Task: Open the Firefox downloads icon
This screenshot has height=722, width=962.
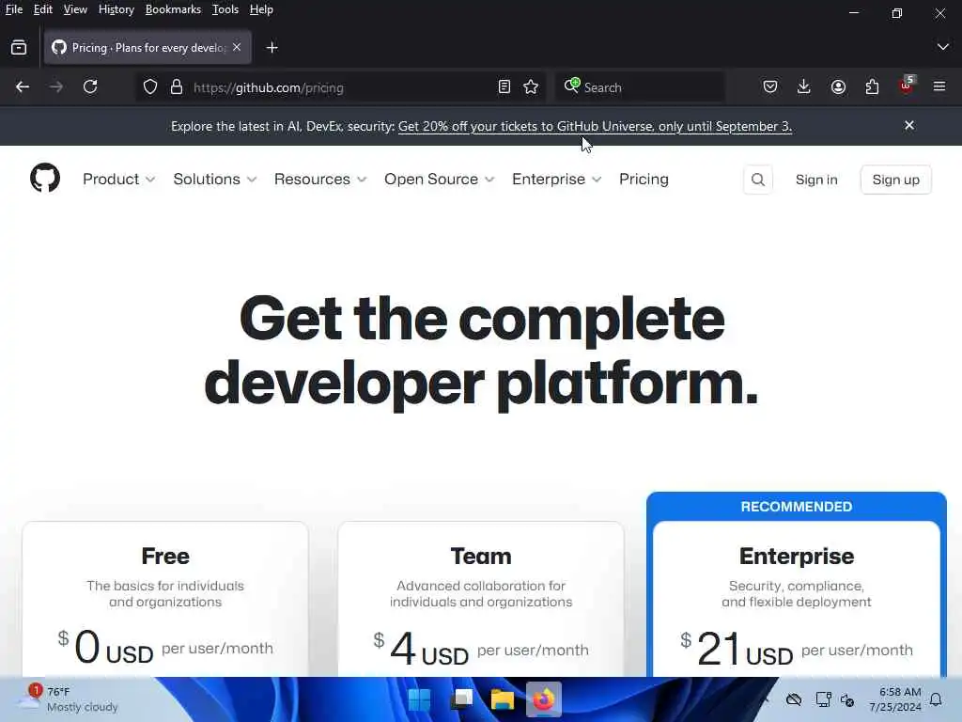Action: [x=804, y=87]
